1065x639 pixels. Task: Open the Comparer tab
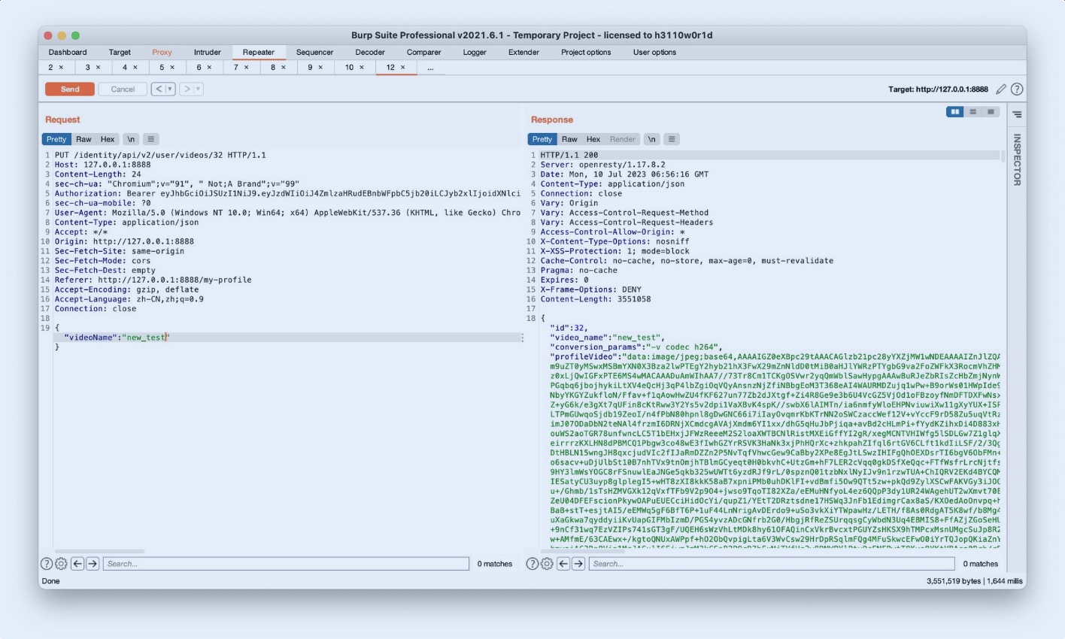pyautogui.click(x=424, y=53)
